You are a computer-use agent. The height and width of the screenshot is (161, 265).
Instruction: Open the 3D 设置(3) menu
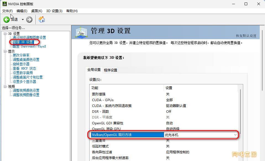(x=54, y=11)
